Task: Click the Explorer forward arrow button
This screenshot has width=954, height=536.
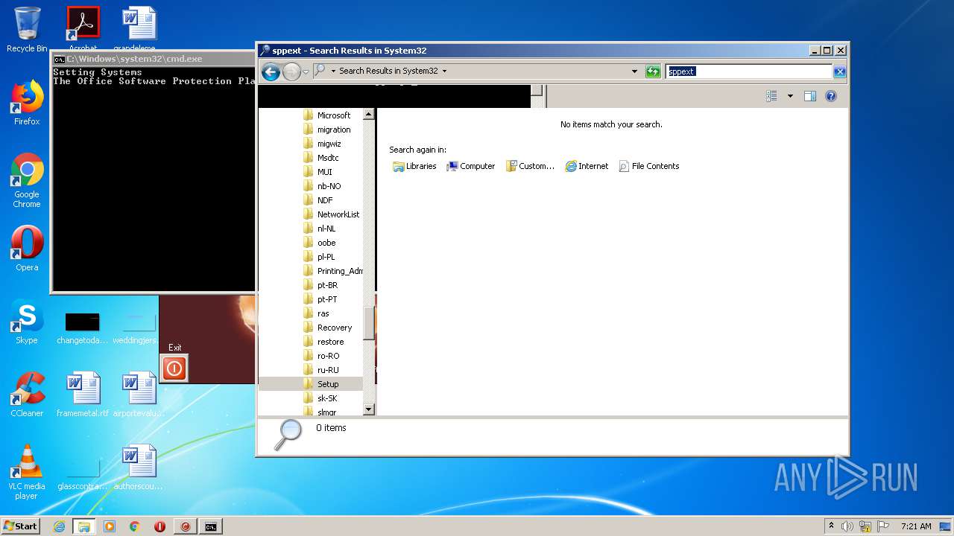Action: point(291,71)
